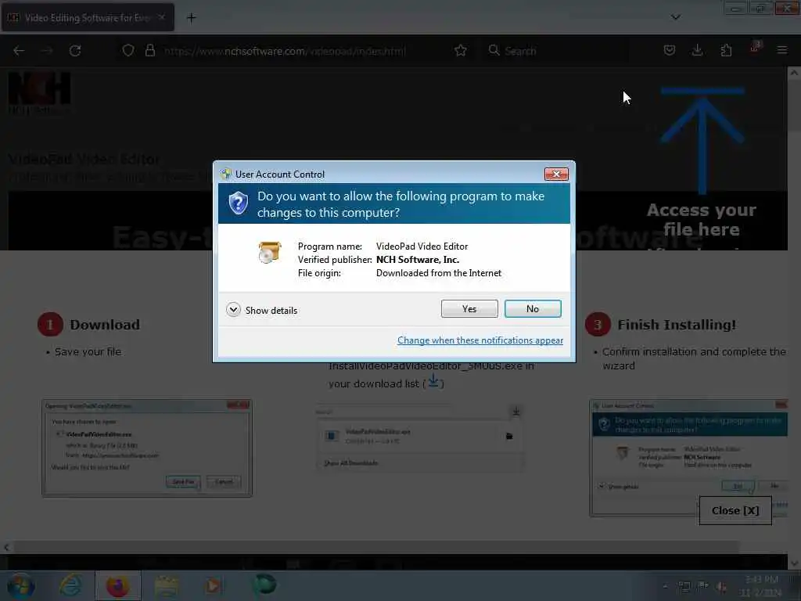Click 'Finish Installing!' heading
Viewport: 801px width, 601px height.
(x=677, y=325)
